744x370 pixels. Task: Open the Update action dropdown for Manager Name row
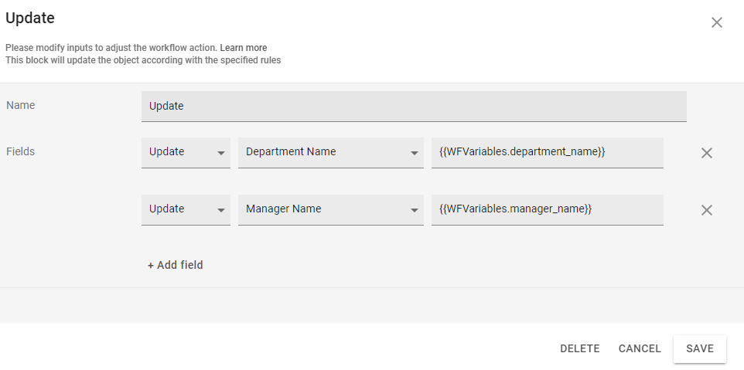[x=184, y=209]
